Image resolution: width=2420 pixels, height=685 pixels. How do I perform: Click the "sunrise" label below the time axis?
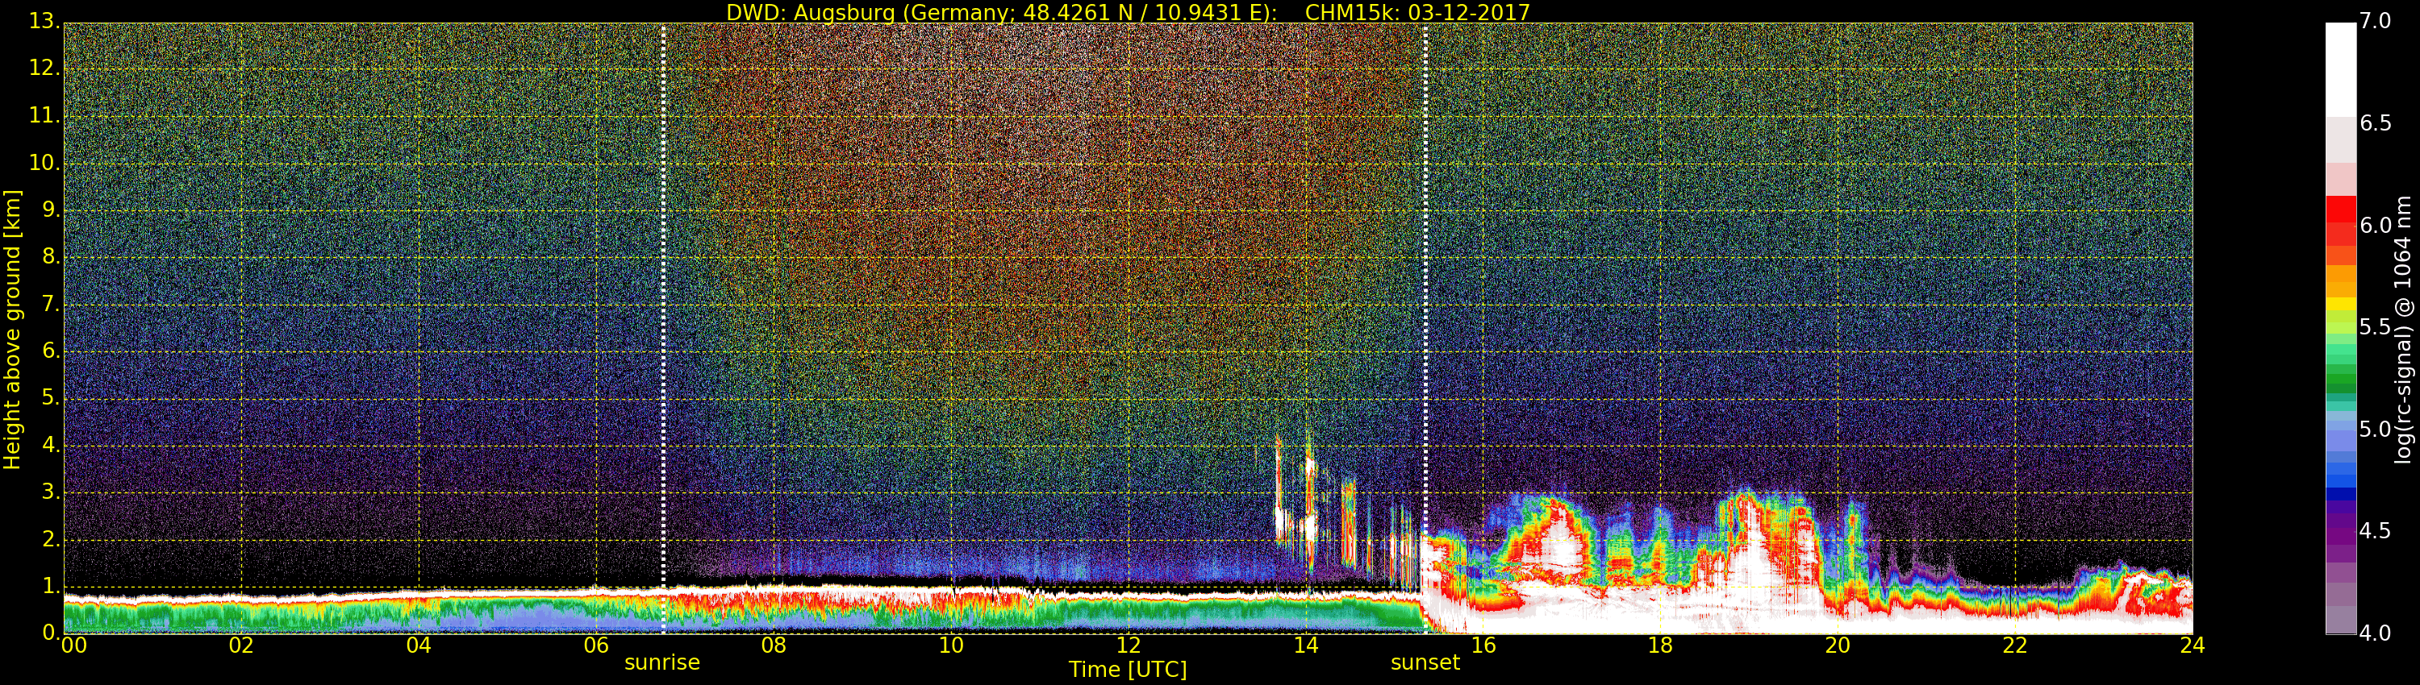pos(662,662)
